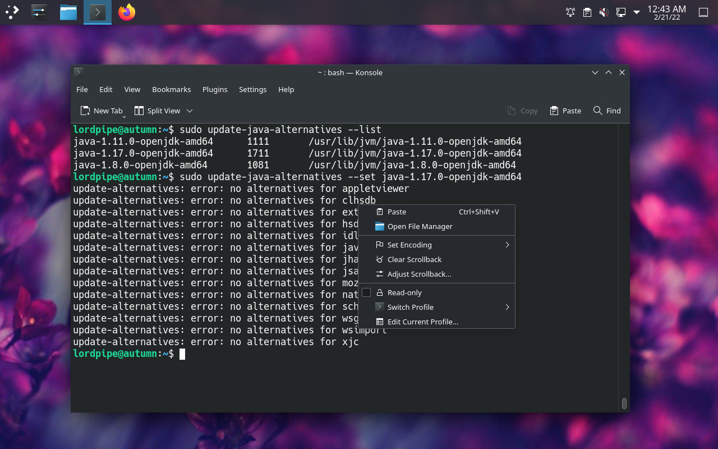Open the Bookmarks menu
The image size is (718, 449).
click(x=171, y=89)
